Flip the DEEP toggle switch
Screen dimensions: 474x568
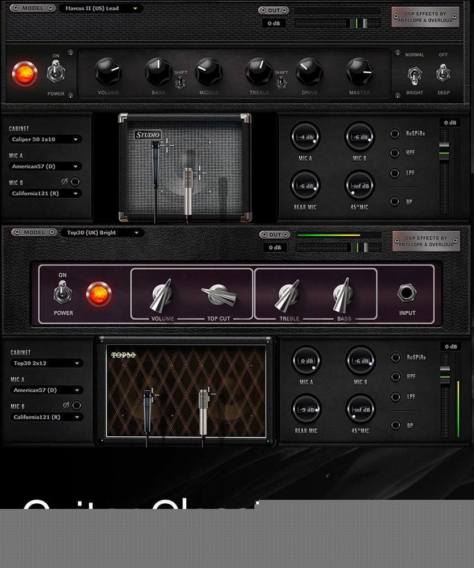tap(443, 73)
